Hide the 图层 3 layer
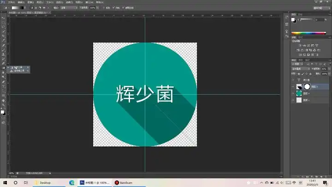This screenshot has width=332, height=187. (293, 86)
